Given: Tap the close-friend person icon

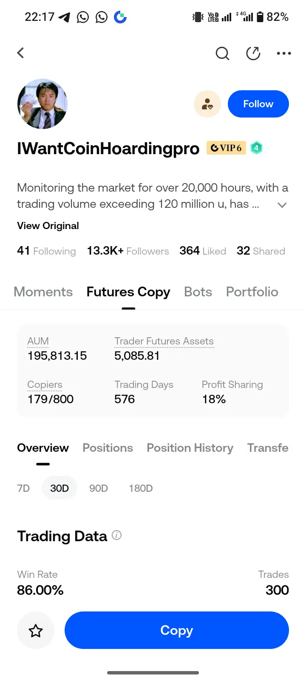Looking at the screenshot, I should pos(207,104).
